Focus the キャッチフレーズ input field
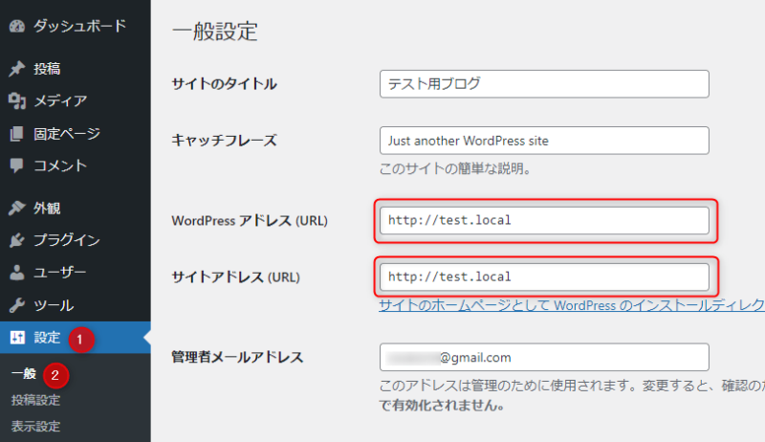Image resolution: width=765 pixels, height=442 pixels. (x=544, y=141)
